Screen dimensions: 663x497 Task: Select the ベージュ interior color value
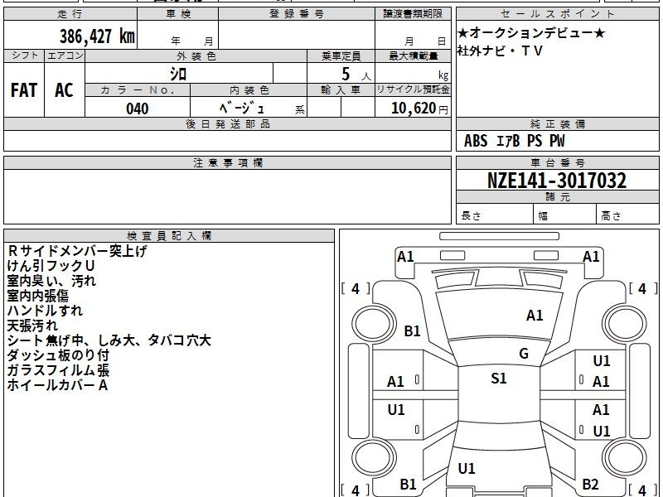[241, 109]
